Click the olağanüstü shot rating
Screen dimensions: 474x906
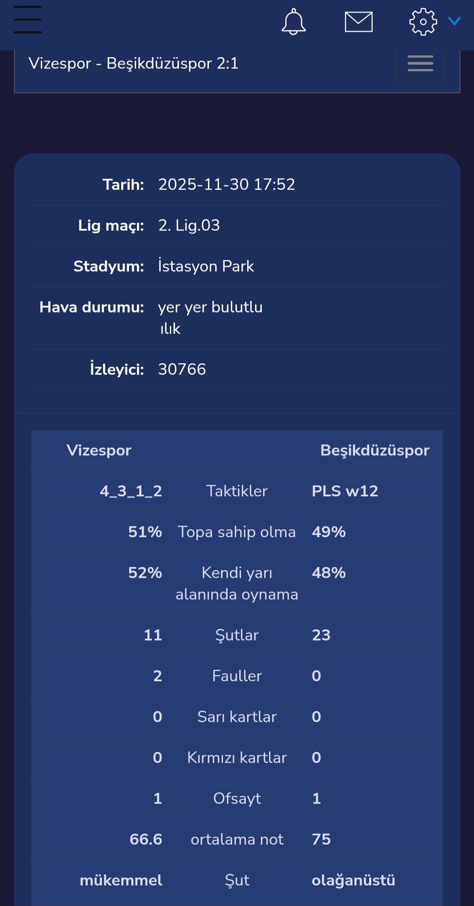(x=353, y=880)
